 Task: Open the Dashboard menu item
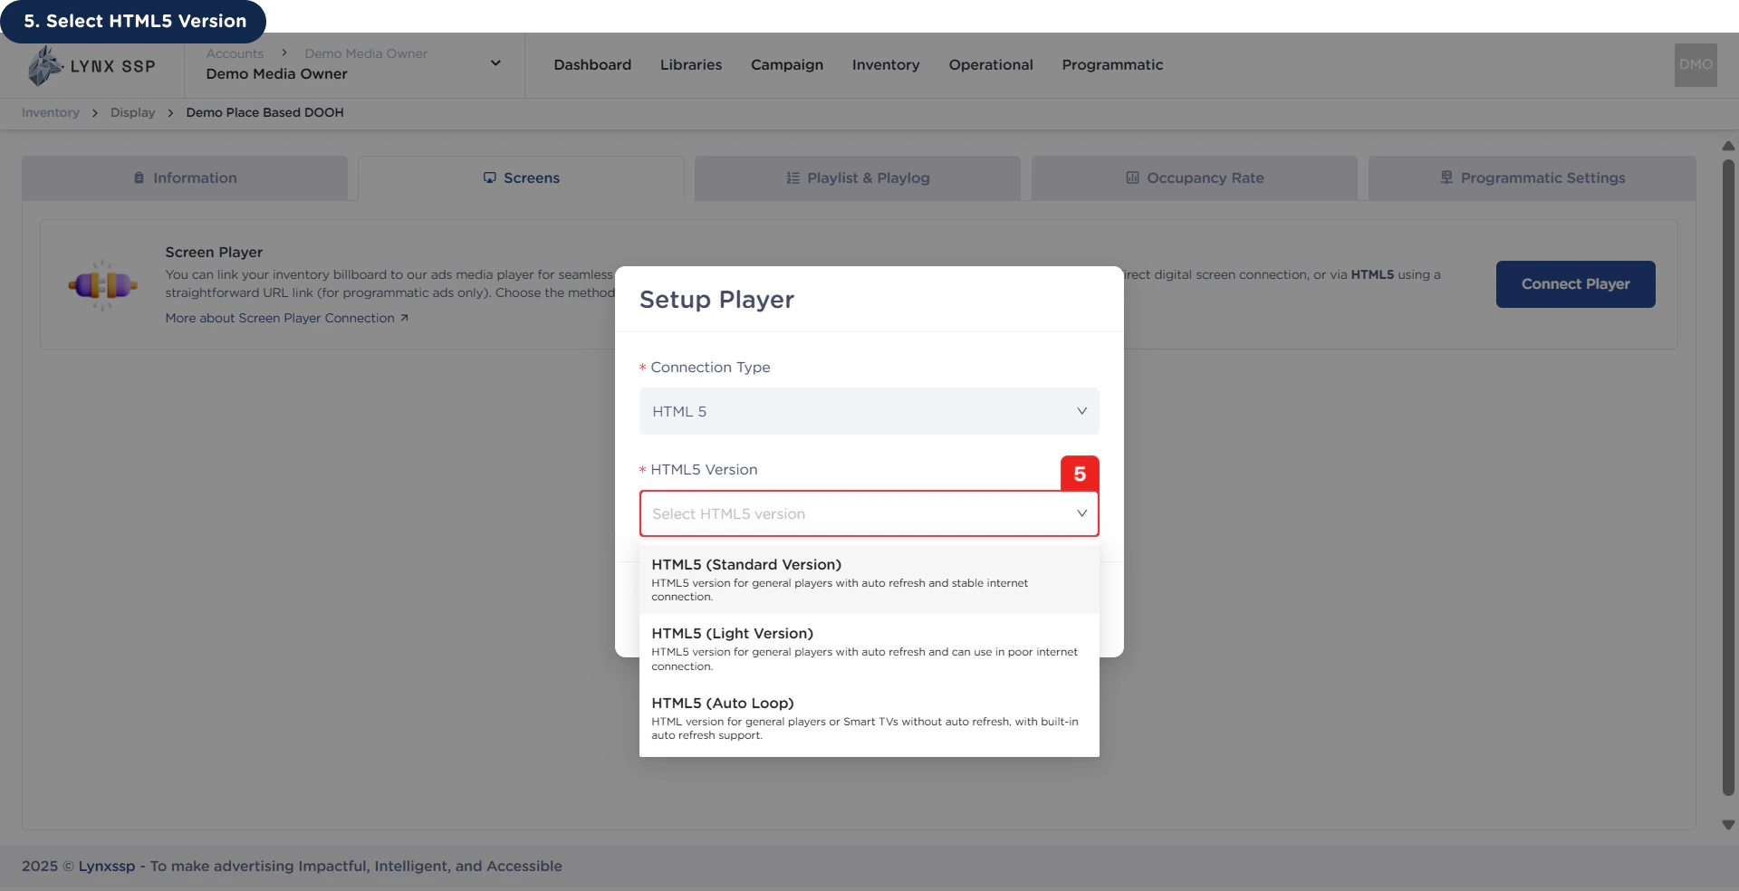point(591,64)
